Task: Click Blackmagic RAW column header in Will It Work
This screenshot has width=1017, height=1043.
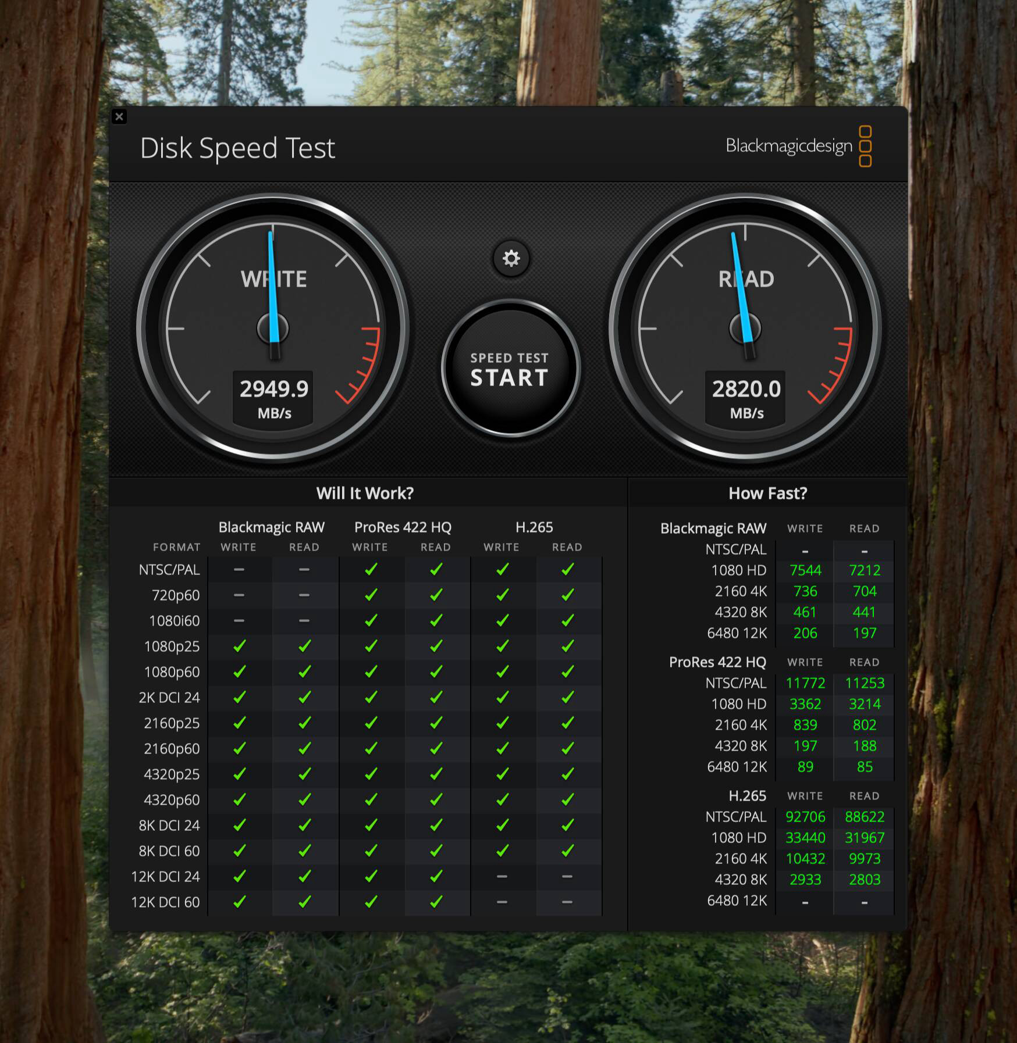Action: 271,527
